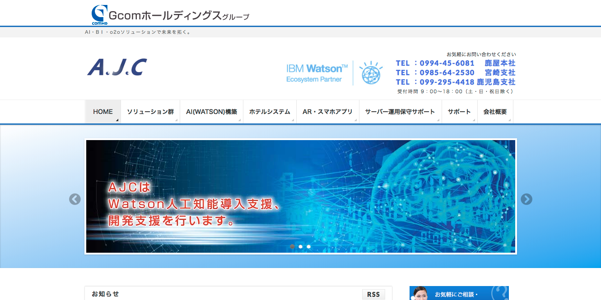Select the first slider pagination dot
This screenshot has height=300, width=601.
click(292, 246)
